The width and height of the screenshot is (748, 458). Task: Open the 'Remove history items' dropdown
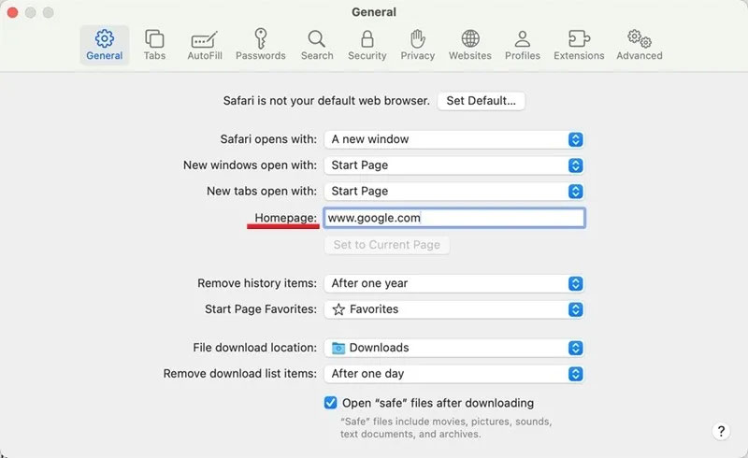coord(454,283)
